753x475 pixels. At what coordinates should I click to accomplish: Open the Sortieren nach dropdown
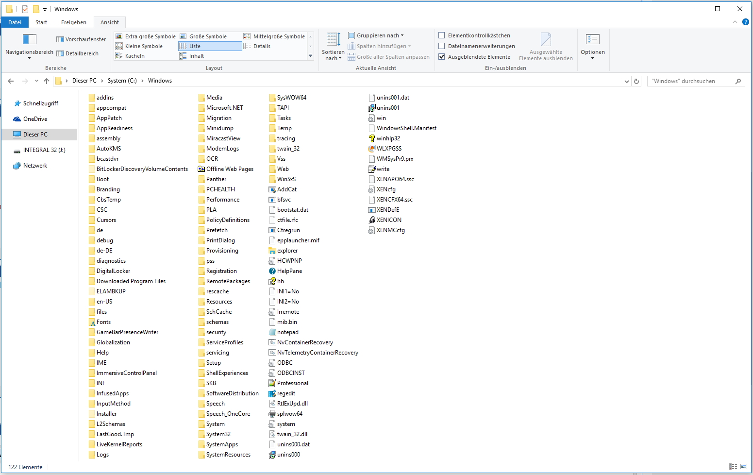pos(333,47)
